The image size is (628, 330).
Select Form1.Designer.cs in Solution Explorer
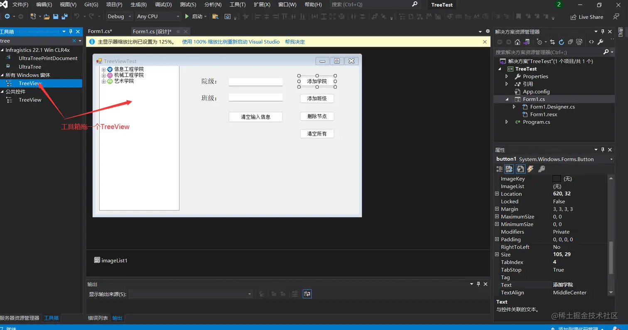[552, 107]
